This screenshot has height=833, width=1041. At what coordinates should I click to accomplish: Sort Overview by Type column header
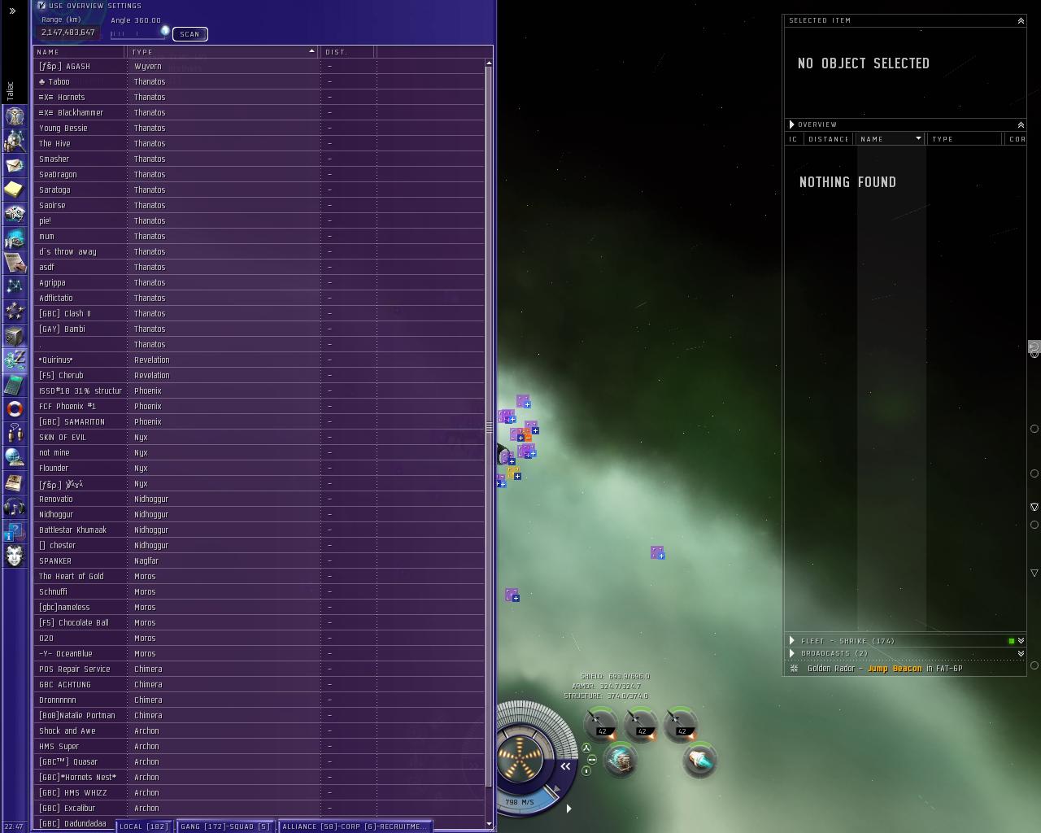pos(966,139)
